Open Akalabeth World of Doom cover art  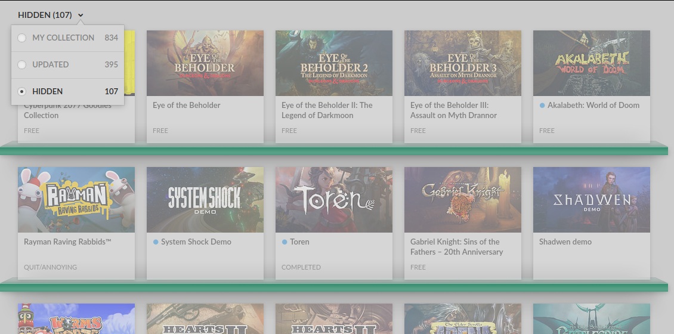coord(592,63)
